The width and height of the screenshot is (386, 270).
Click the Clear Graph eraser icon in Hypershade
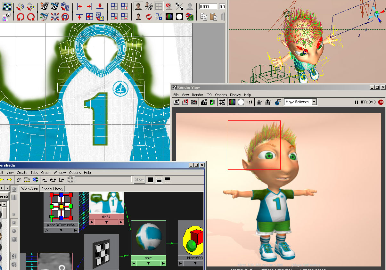[x=19, y=180]
